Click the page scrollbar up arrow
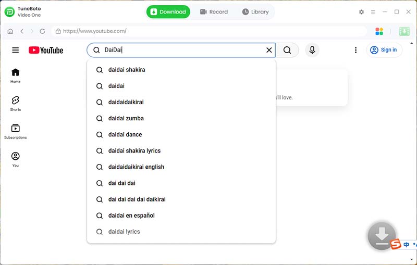Screen dimensions: 417x265 [x=412, y=43]
